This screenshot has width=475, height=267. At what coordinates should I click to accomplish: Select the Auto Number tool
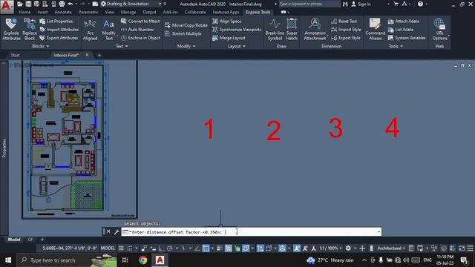click(x=137, y=30)
